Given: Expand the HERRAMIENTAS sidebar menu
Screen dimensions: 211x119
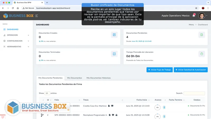Looking at the screenshot, I should pyautogui.click(x=16, y=47).
